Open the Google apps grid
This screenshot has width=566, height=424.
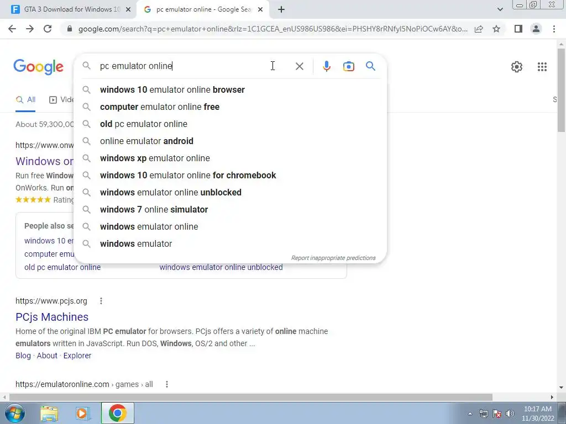[x=542, y=67]
